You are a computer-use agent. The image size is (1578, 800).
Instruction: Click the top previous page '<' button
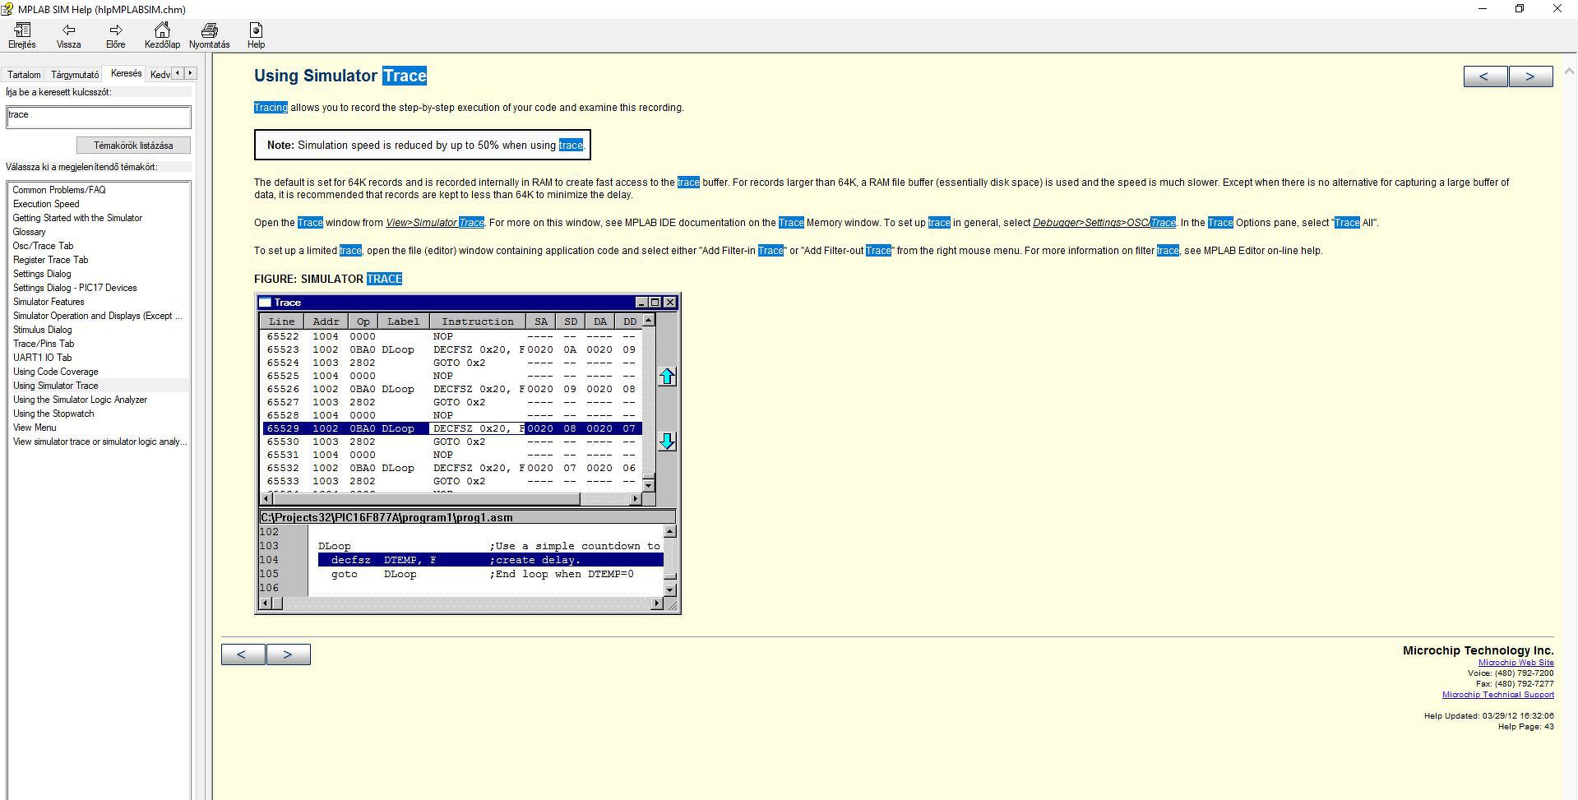click(1485, 76)
